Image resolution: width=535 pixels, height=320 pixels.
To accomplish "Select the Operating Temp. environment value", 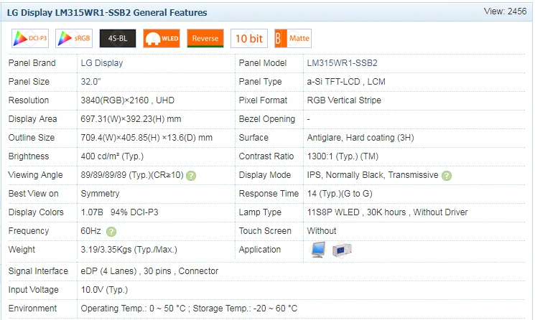I will [x=189, y=309].
